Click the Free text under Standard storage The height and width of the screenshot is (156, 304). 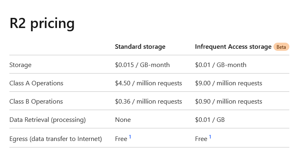click(x=121, y=139)
